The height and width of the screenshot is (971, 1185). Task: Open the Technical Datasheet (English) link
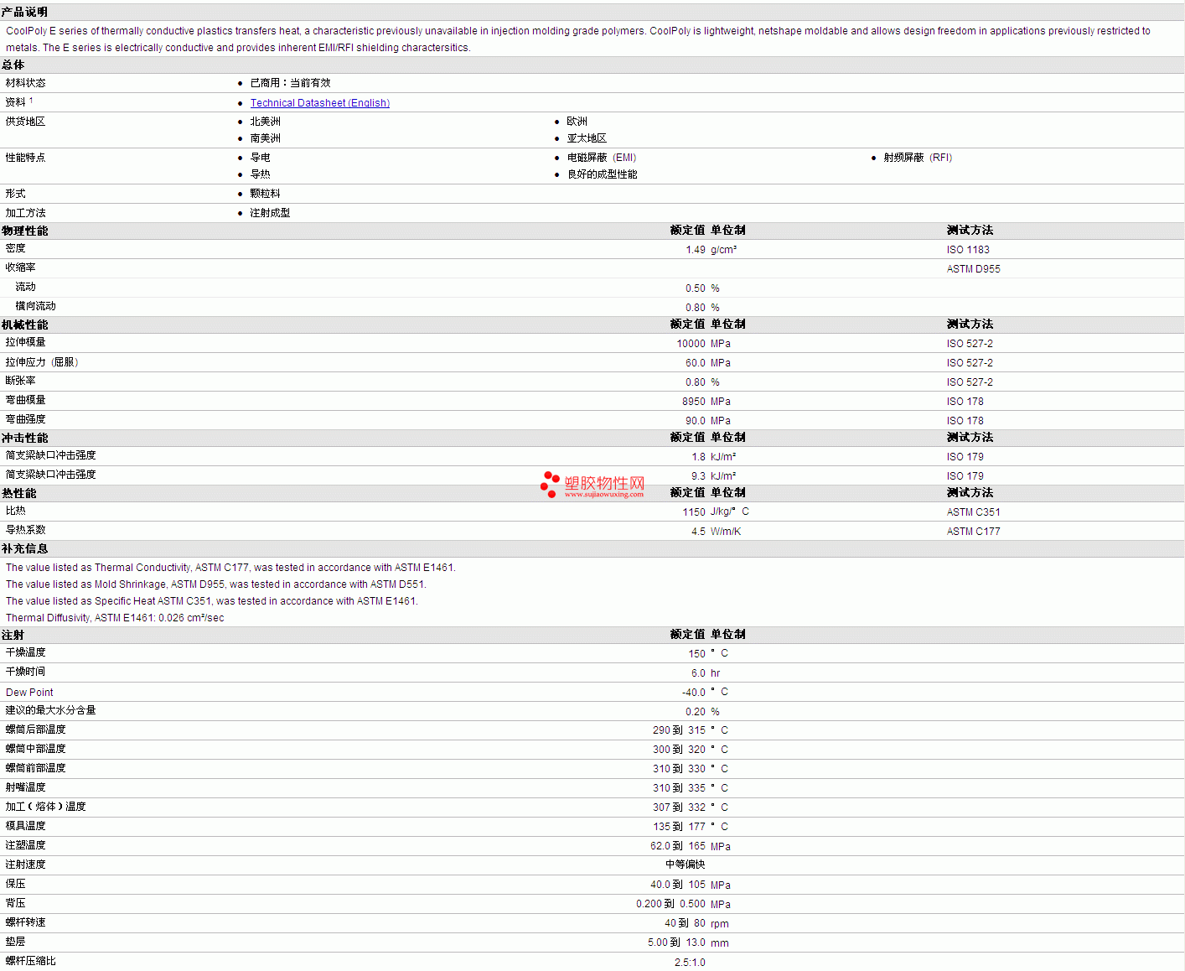pos(320,103)
